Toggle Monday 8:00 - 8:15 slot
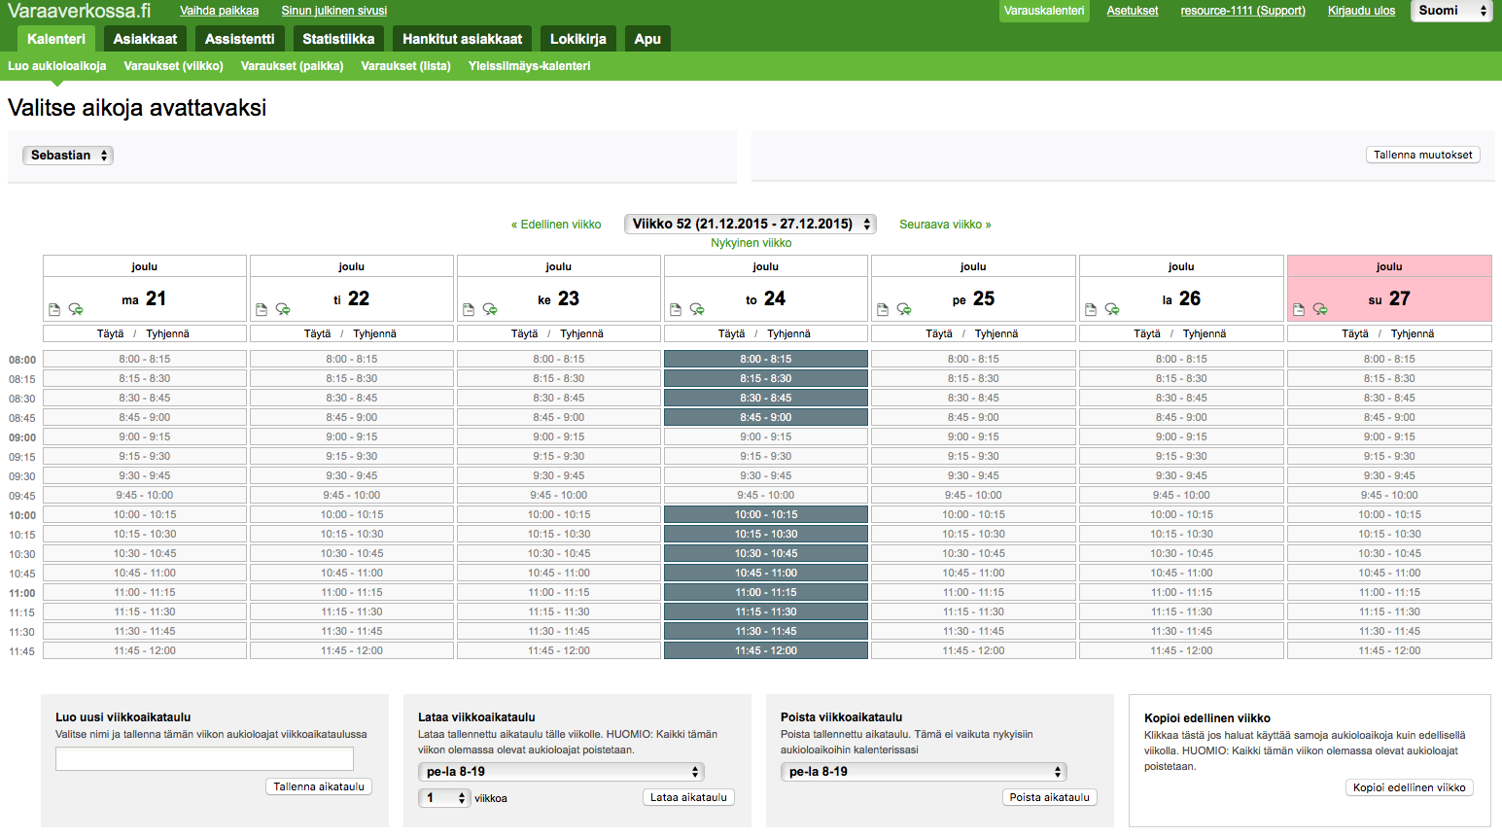The width and height of the screenshot is (1502, 837). click(x=145, y=359)
